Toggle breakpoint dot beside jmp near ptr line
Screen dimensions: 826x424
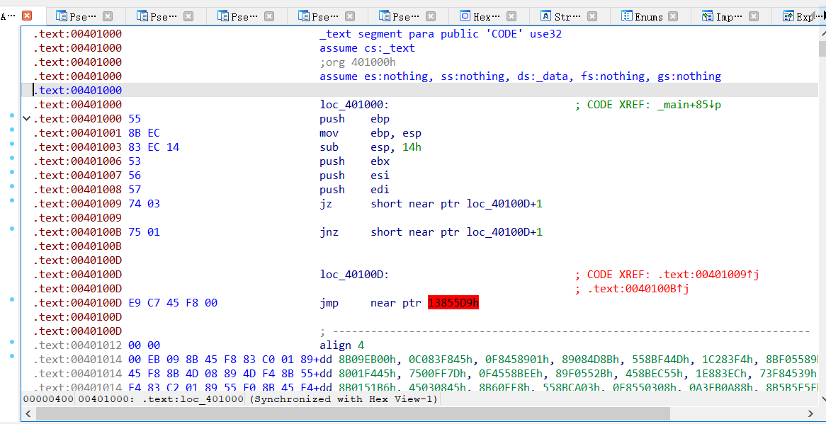pos(12,299)
